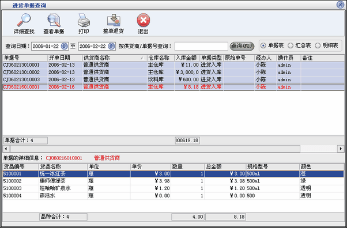Open the end date 2006-02-22 picker
This screenshot has height=228, width=347.
(111, 46)
